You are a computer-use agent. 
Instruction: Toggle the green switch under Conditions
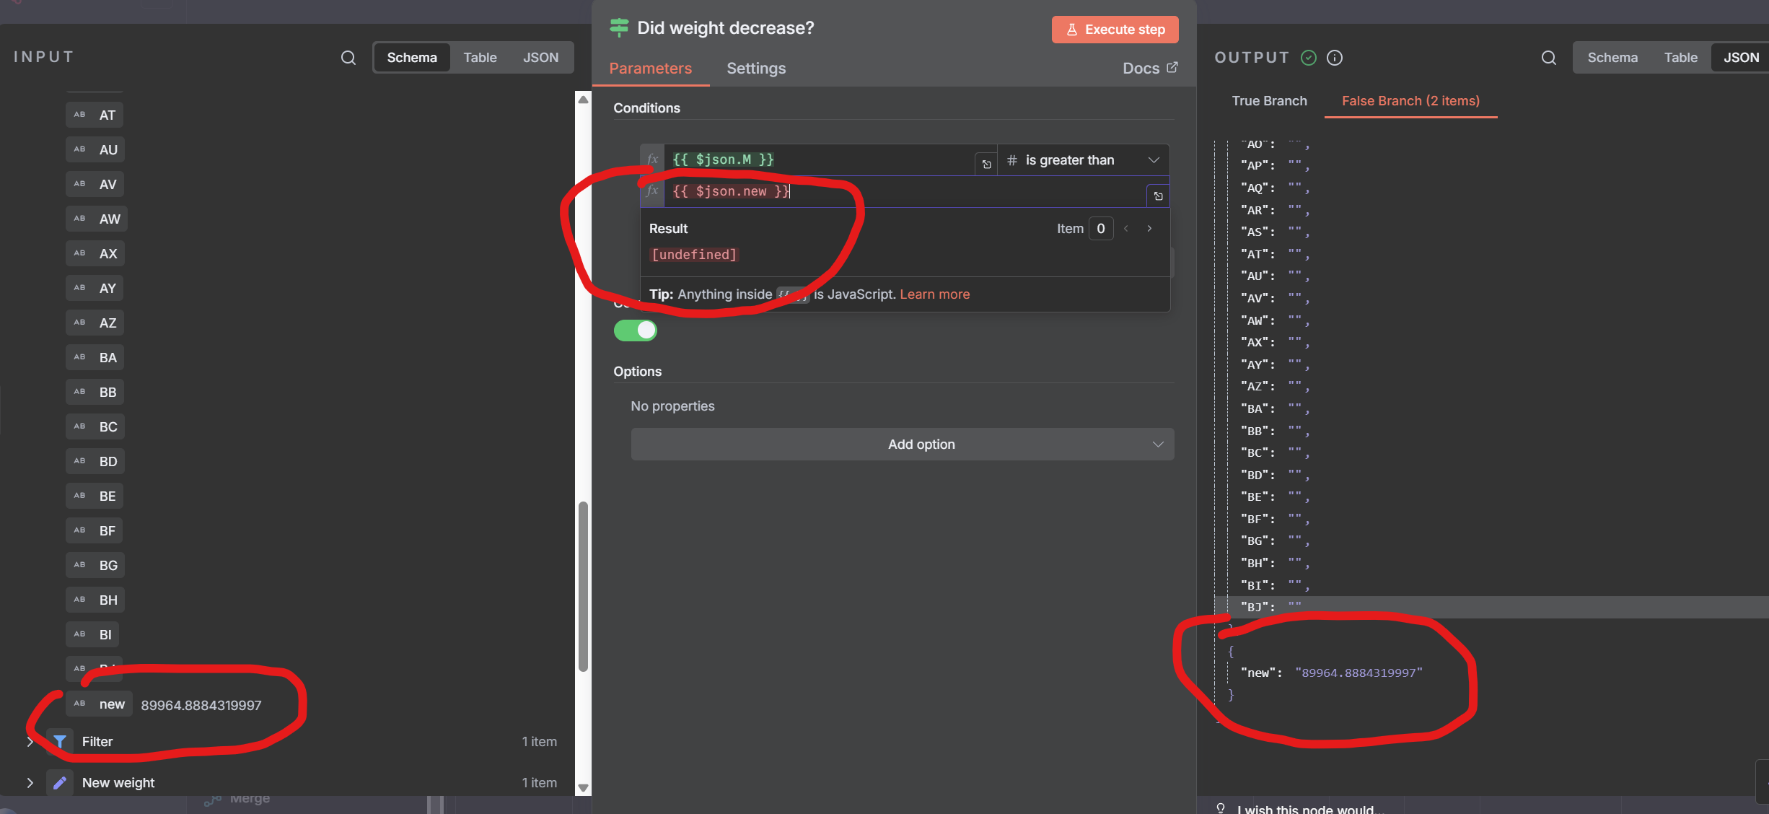click(635, 331)
